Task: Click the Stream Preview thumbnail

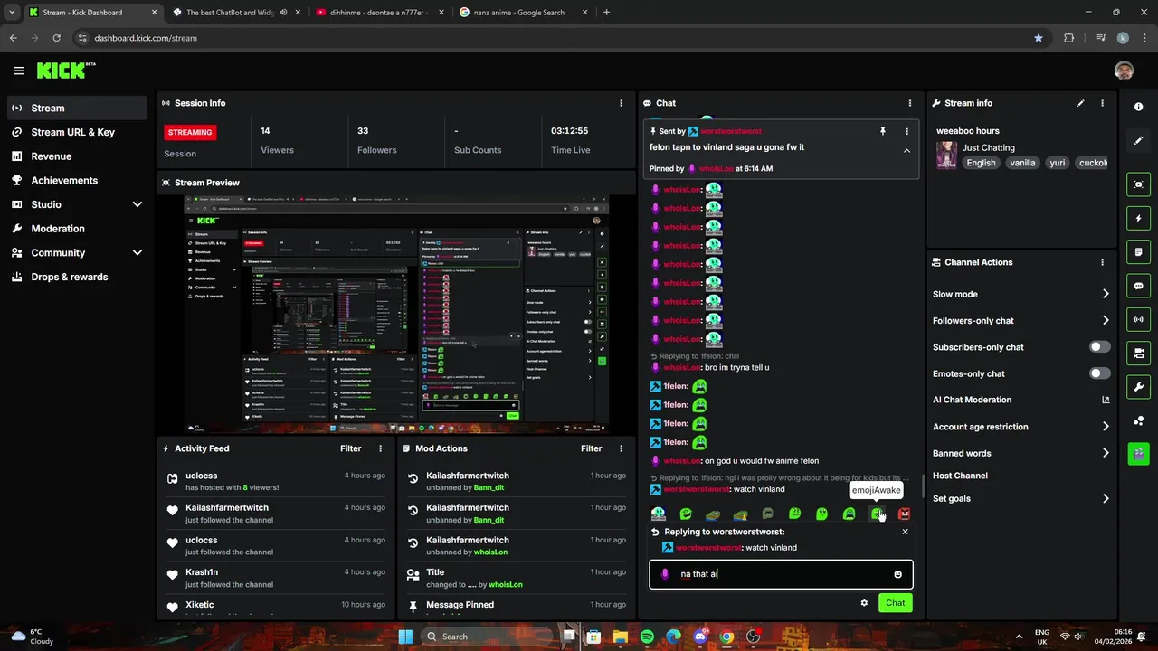Action: [396, 314]
